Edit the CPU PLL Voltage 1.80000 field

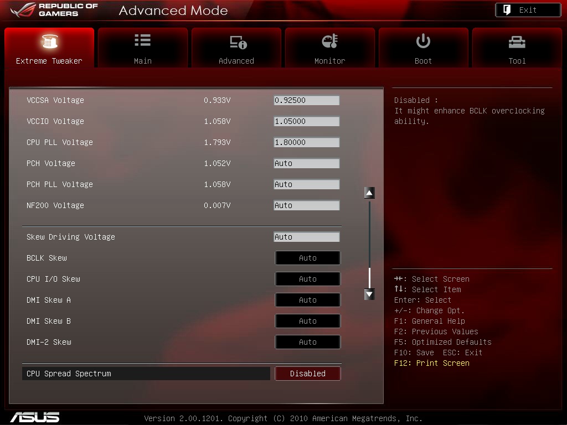(307, 142)
